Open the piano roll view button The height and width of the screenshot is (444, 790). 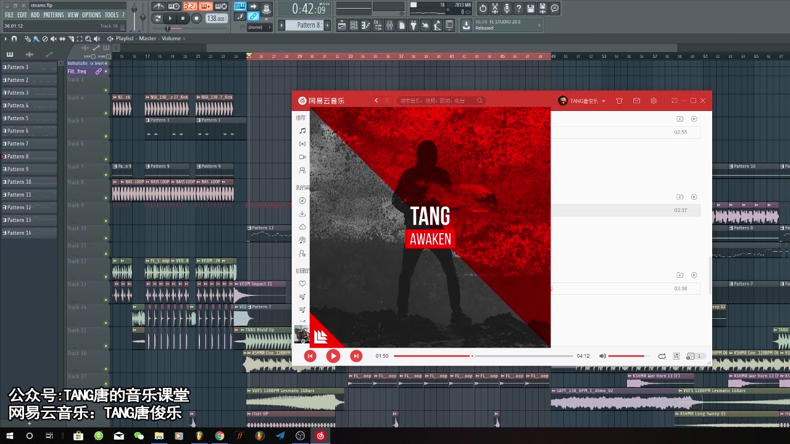click(x=365, y=25)
